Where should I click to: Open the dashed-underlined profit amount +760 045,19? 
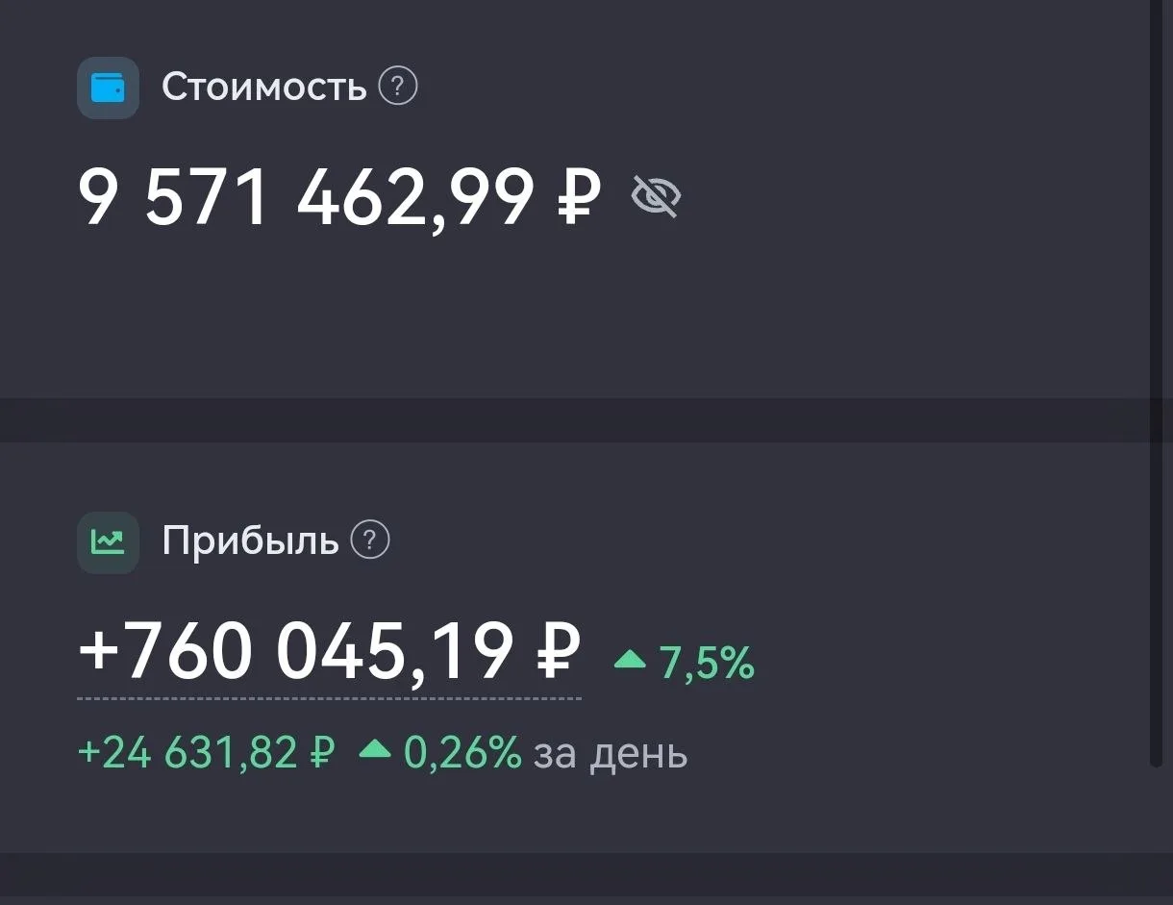pyautogui.click(x=329, y=654)
